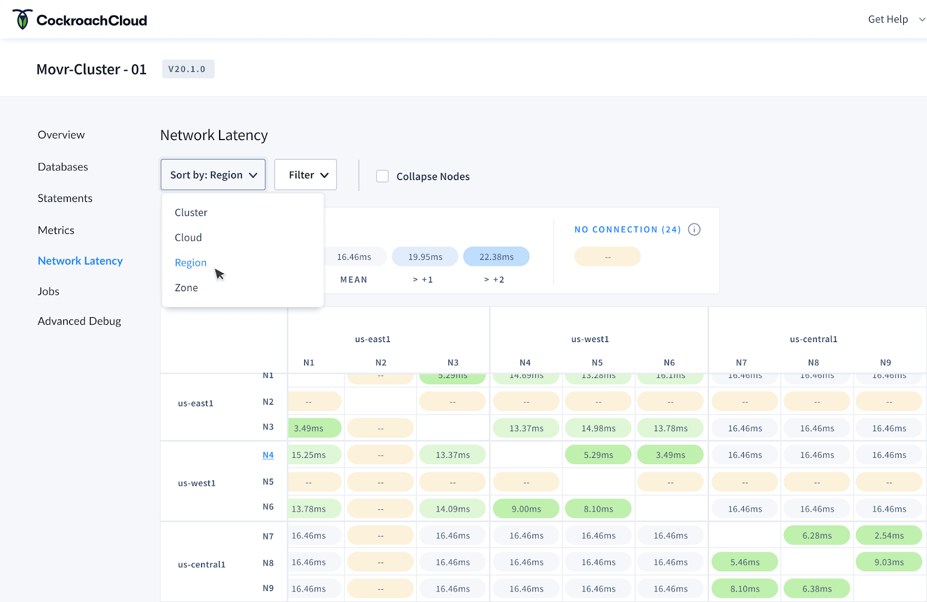
Task: Click the 16.46ms MEAN legend chip
Action: click(x=354, y=256)
